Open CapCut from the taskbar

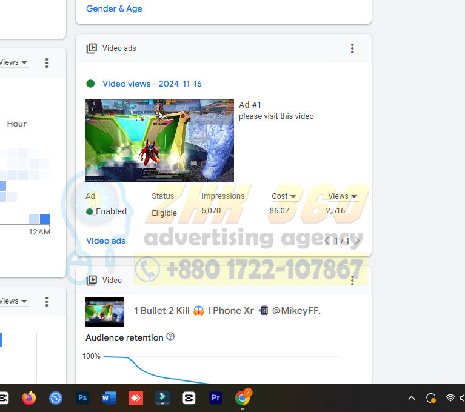click(189, 398)
